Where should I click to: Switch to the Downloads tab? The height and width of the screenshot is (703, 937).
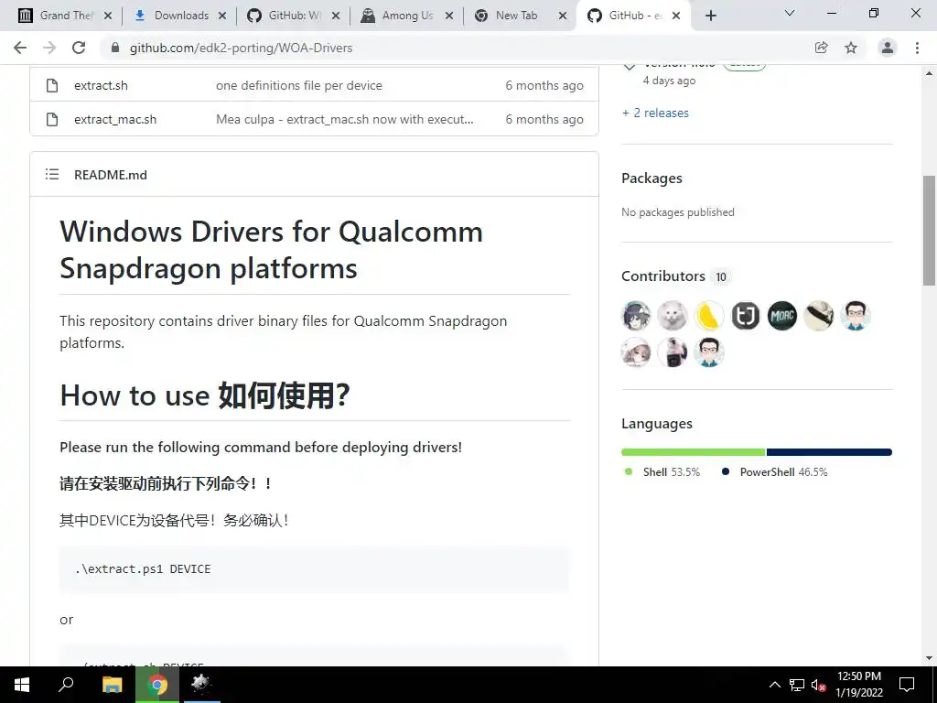pos(180,16)
